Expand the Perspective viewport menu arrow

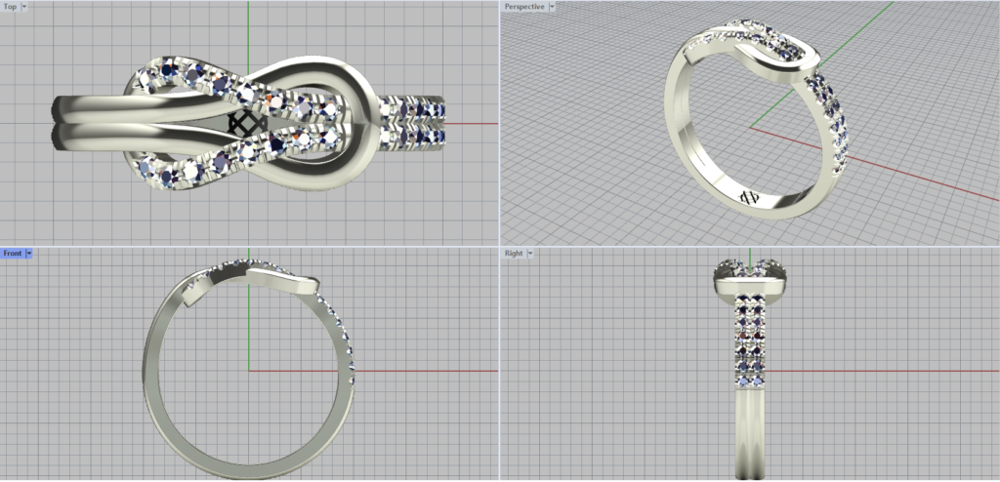pyautogui.click(x=553, y=6)
